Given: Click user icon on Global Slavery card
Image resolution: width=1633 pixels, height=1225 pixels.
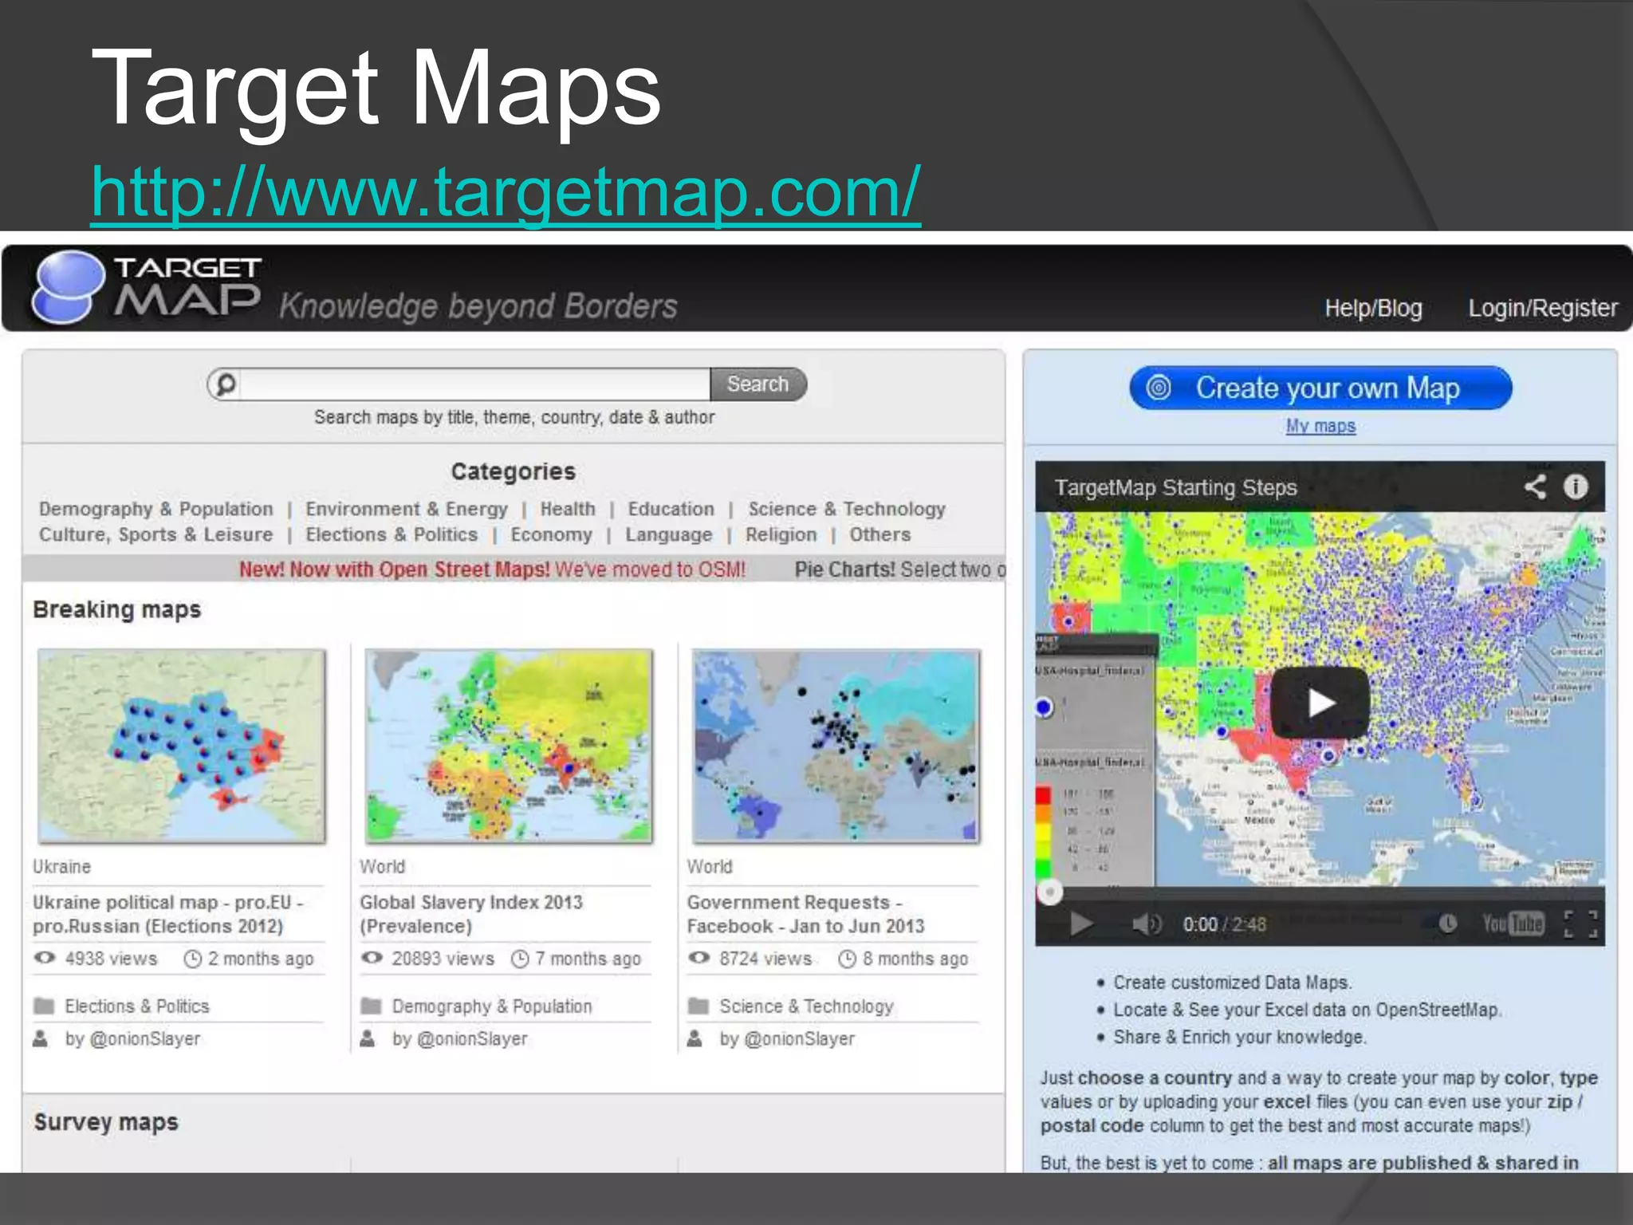Looking at the screenshot, I should (x=368, y=1038).
